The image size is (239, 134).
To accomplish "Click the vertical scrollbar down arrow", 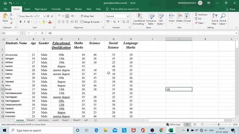I will [x=237, y=117].
